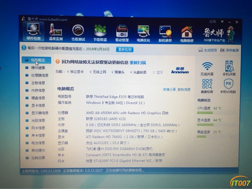Image resolution: width=252 pixels, height=189 pixels.
Task: Click the 蓝牙 unavailable feature label
Action: [160, 73]
